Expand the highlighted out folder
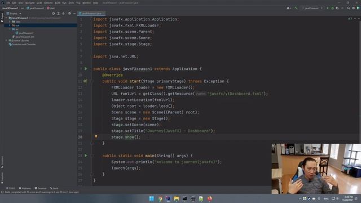Screen dimensions: 361x203 10,25
